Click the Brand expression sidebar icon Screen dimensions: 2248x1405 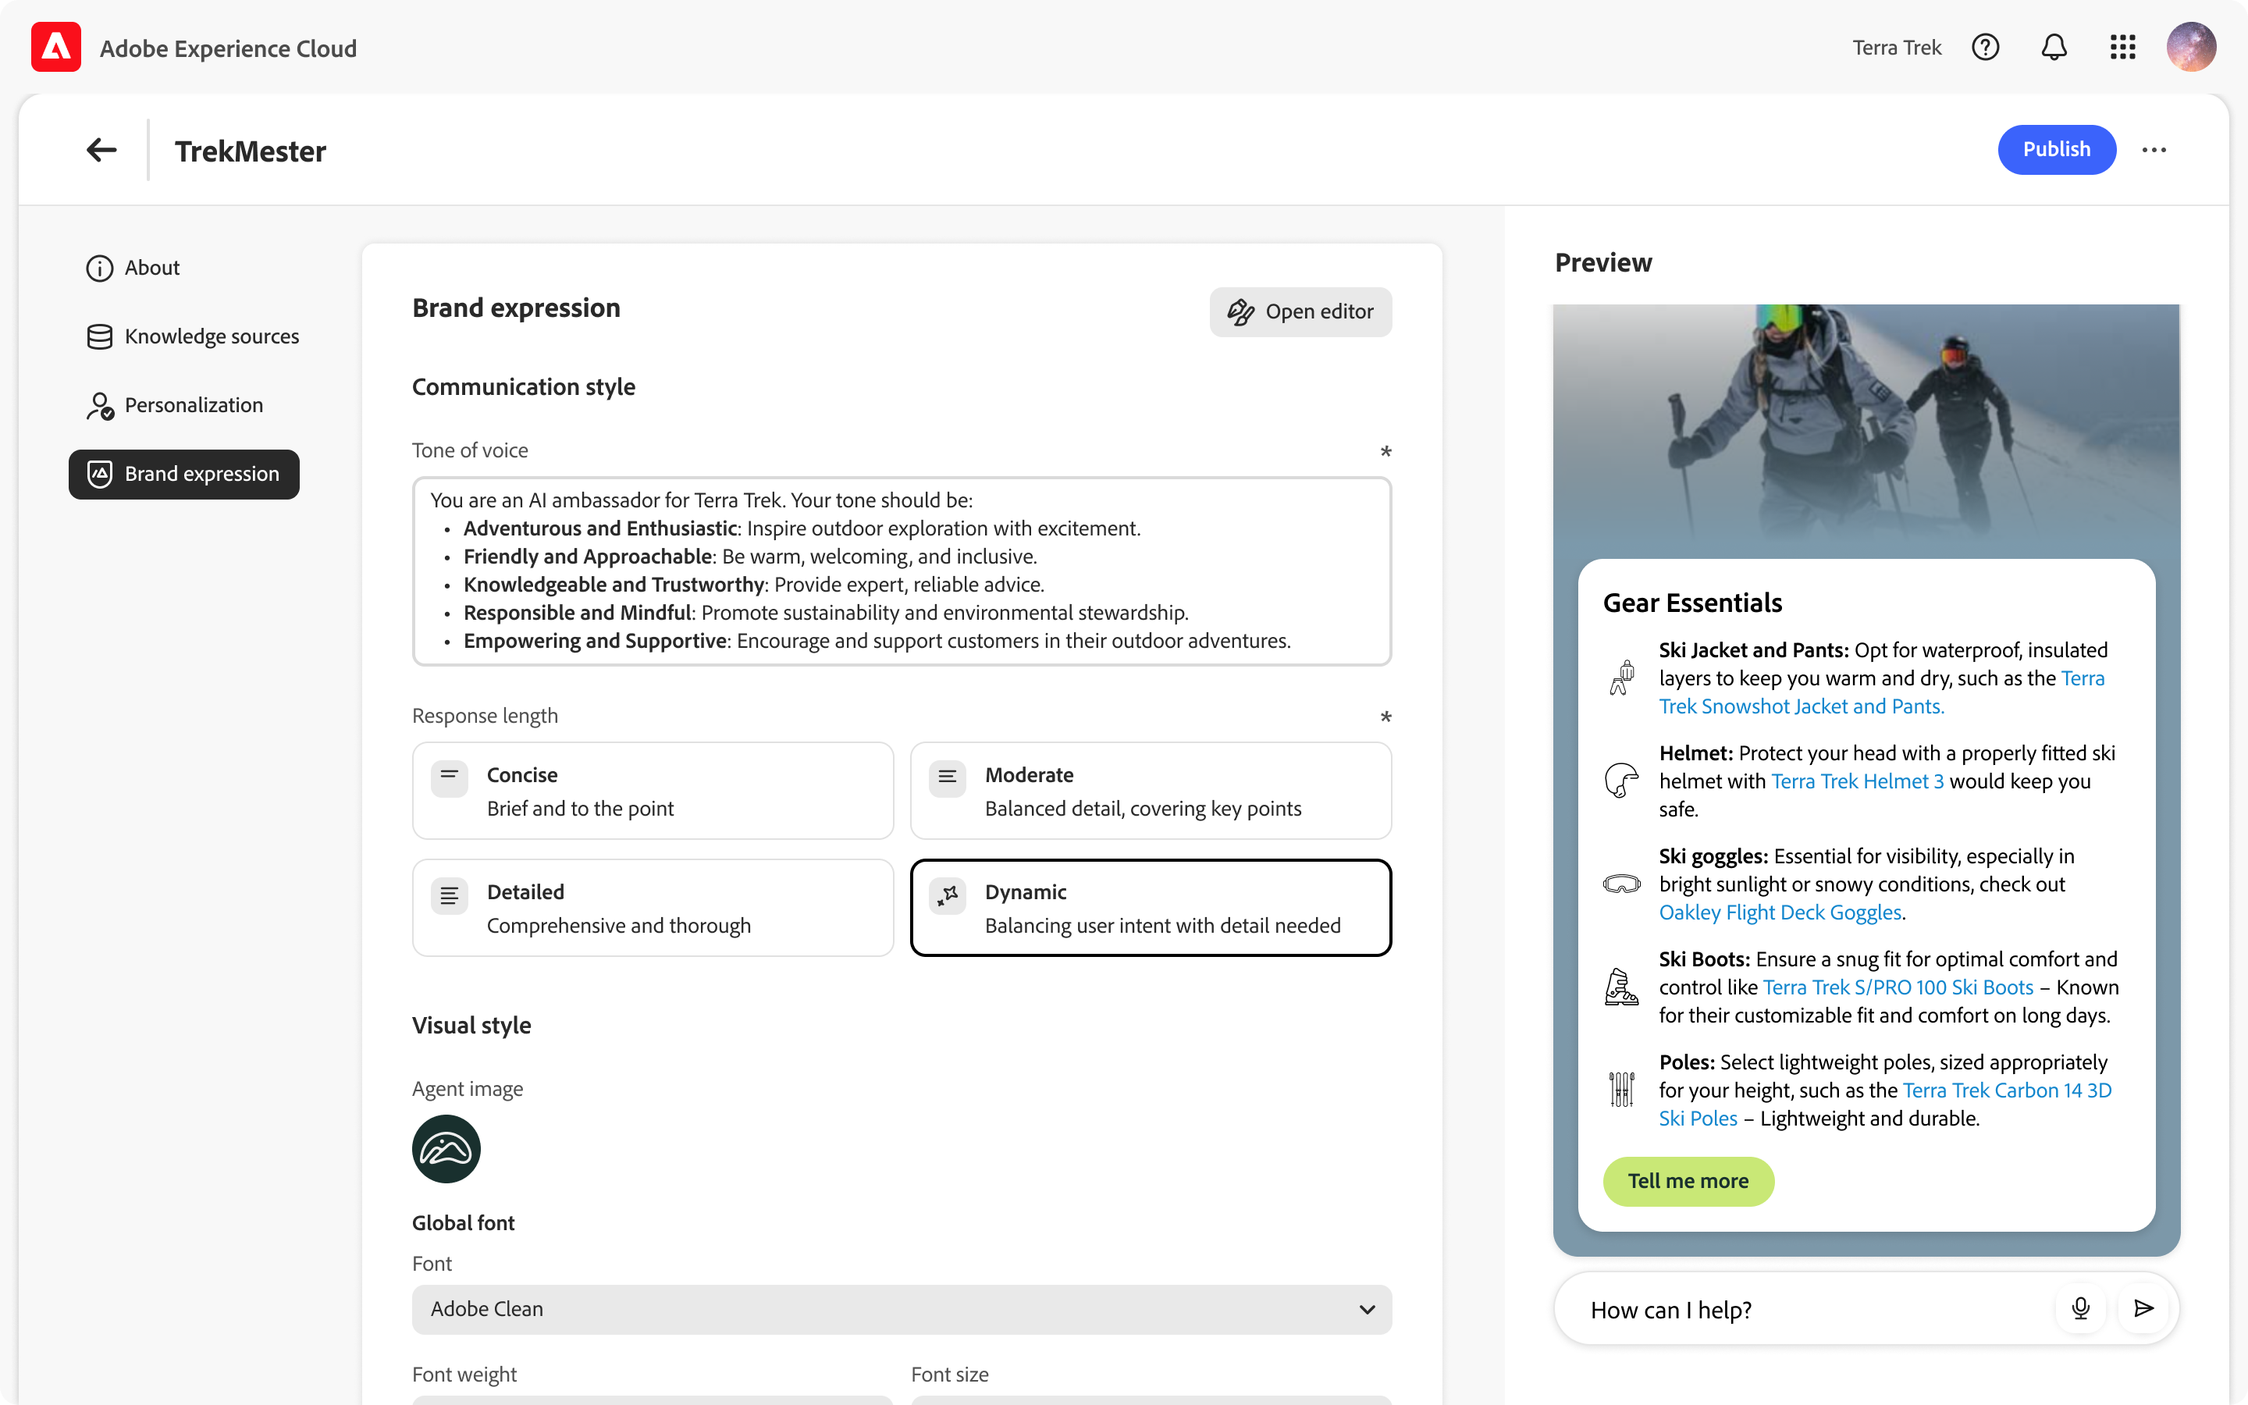(99, 474)
